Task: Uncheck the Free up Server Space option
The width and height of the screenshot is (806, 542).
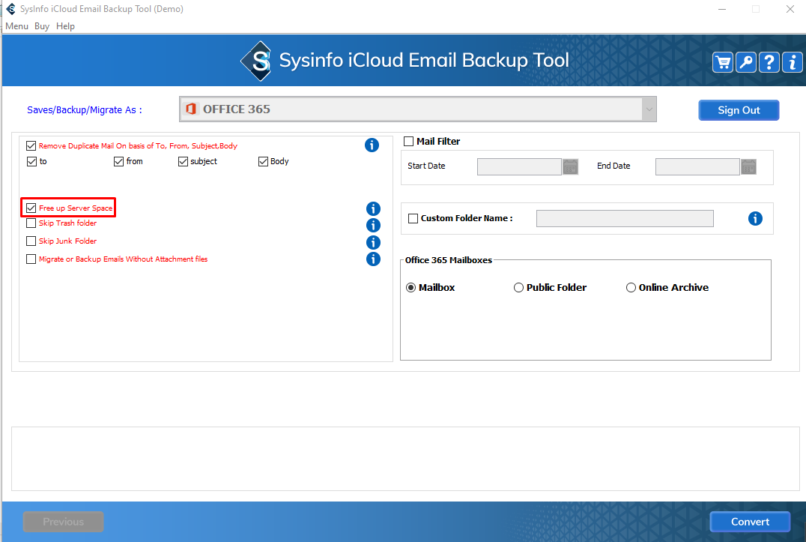Action: pyautogui.click(x=31, y=208)
